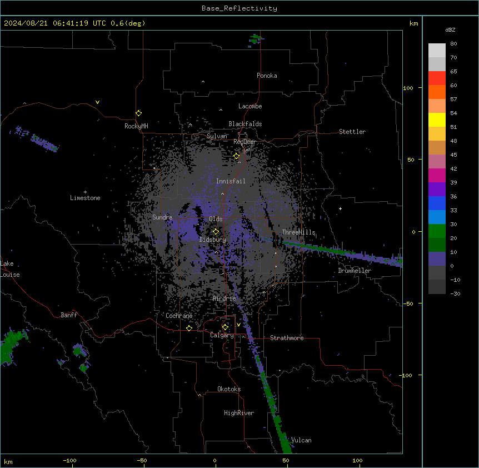Click the Sundre map label
This screenshot has height=468, width=479.
pyautogui.click(x=162, y=217)
